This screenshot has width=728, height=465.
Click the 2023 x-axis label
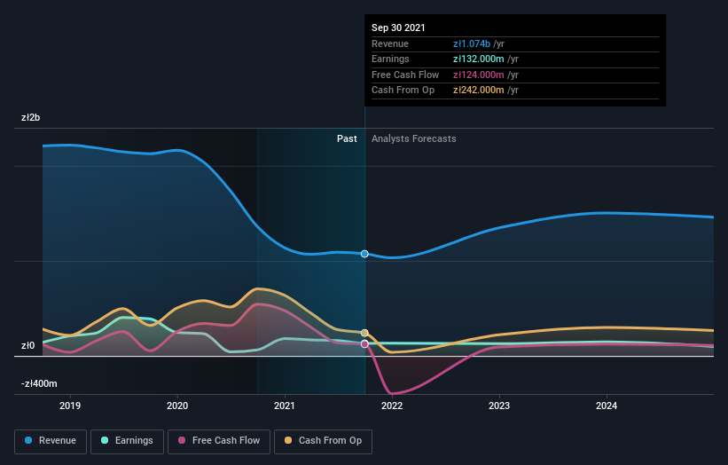click(499, 406)
